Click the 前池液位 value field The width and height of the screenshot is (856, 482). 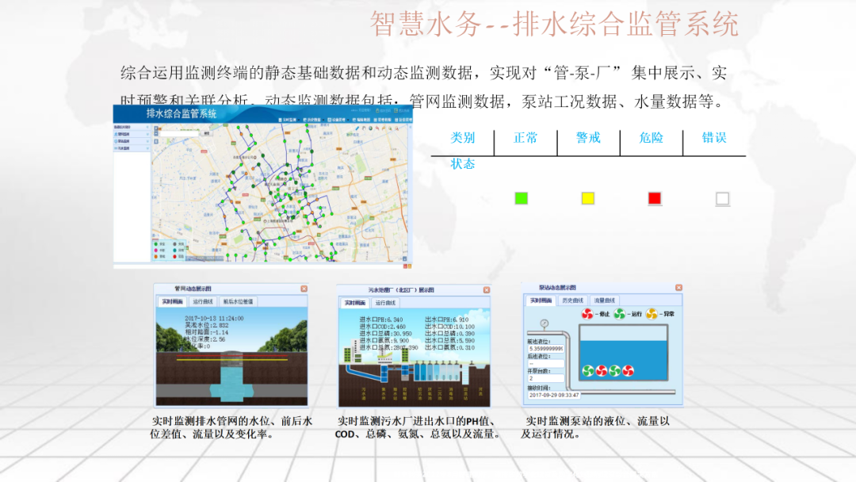click(545, 348)
